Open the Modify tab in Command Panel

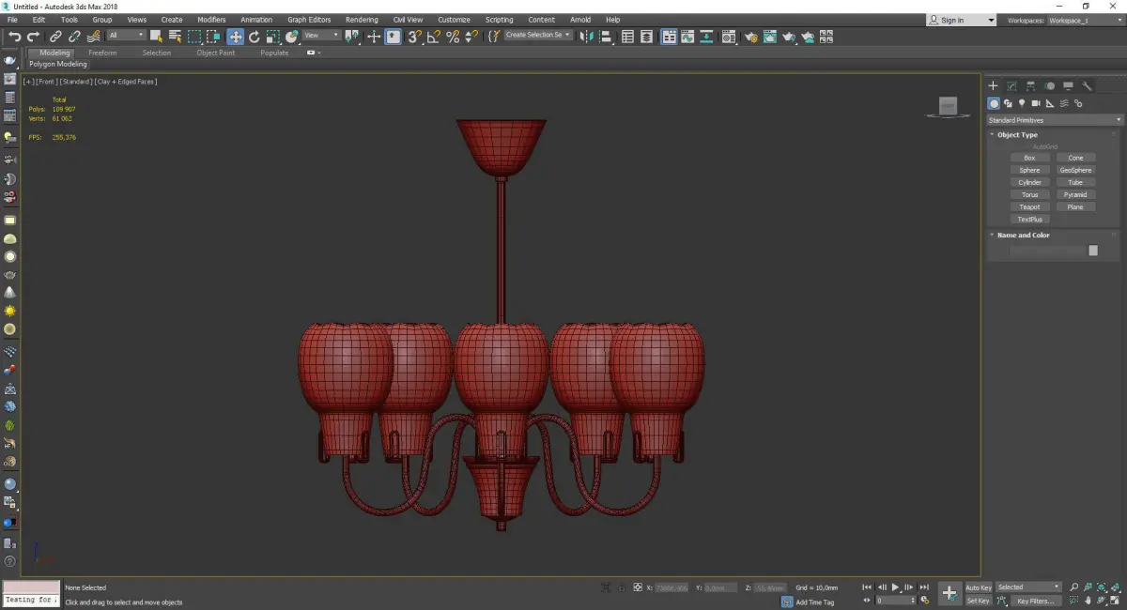(1011, 86)
